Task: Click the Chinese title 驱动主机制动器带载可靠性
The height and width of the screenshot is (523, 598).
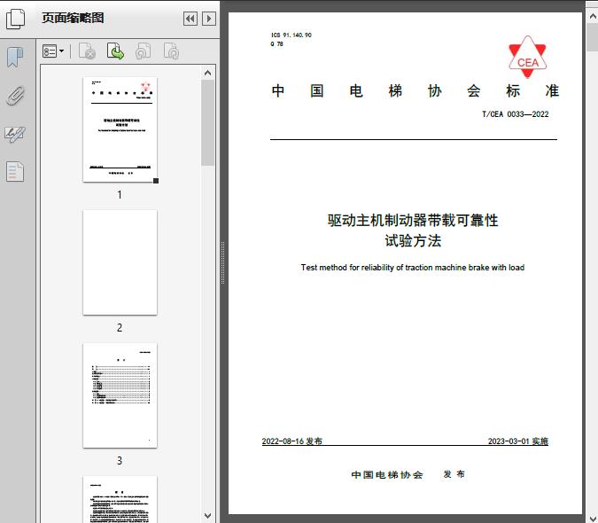Action: (413, 220)
